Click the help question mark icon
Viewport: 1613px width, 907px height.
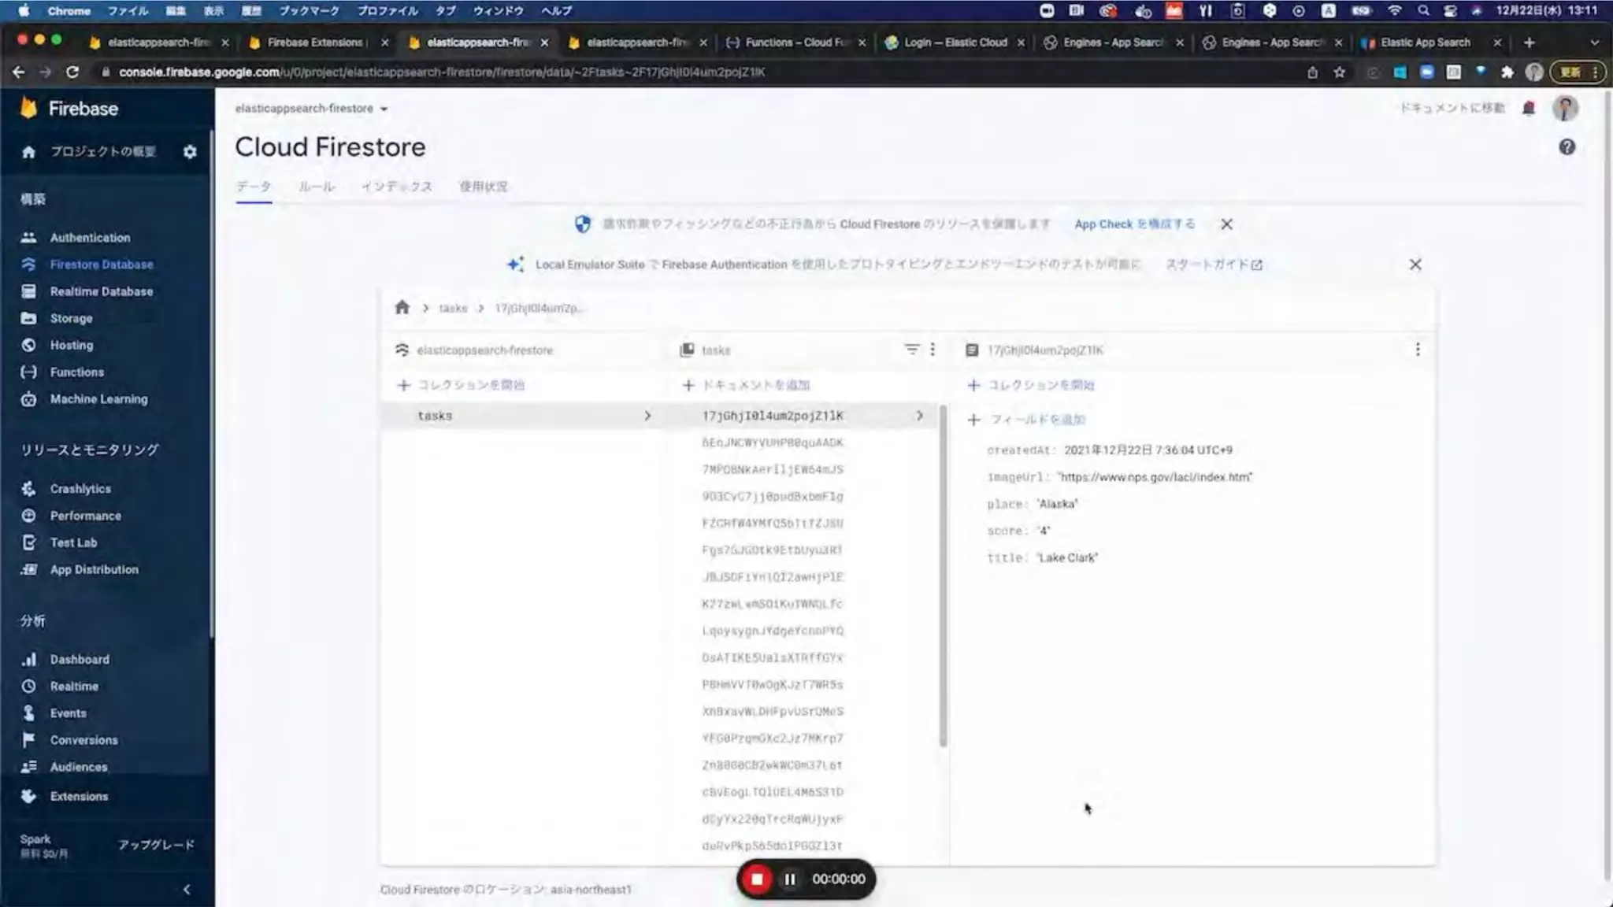click(1567, 147)
